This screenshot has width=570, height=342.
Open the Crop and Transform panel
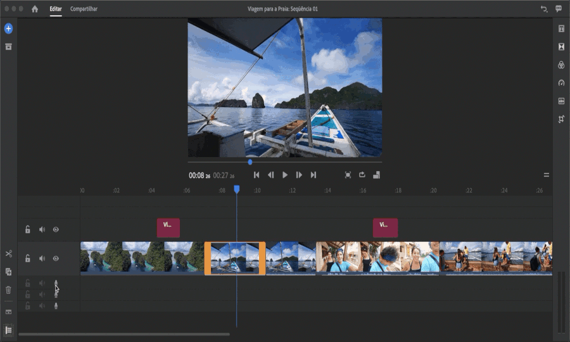point(561,119)
